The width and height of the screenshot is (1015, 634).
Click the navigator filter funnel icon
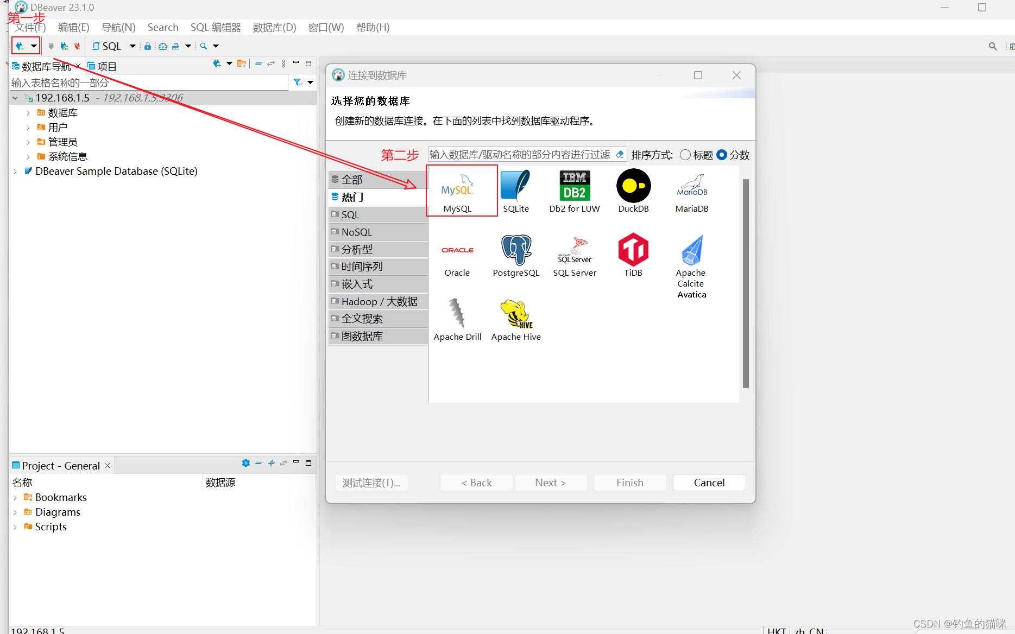(x=298, y=83)
